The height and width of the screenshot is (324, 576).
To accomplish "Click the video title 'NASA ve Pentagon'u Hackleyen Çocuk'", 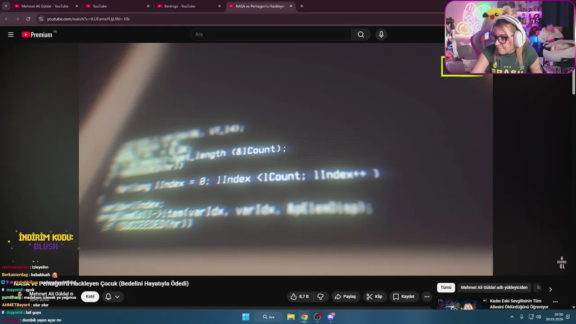I will [101, 283].
